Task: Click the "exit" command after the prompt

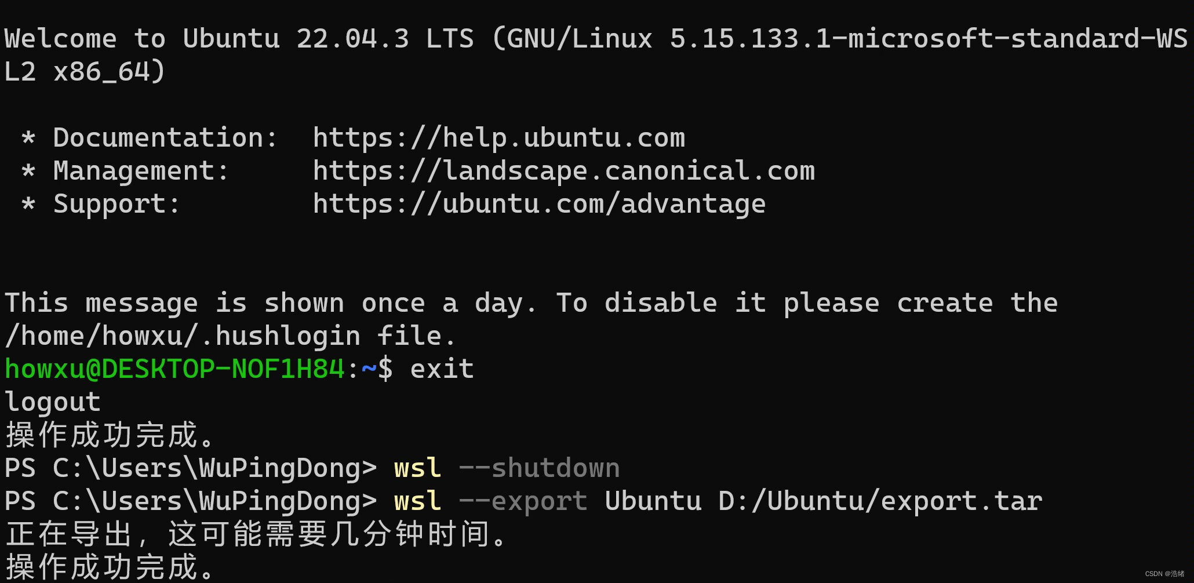Action: click(442, 369)
